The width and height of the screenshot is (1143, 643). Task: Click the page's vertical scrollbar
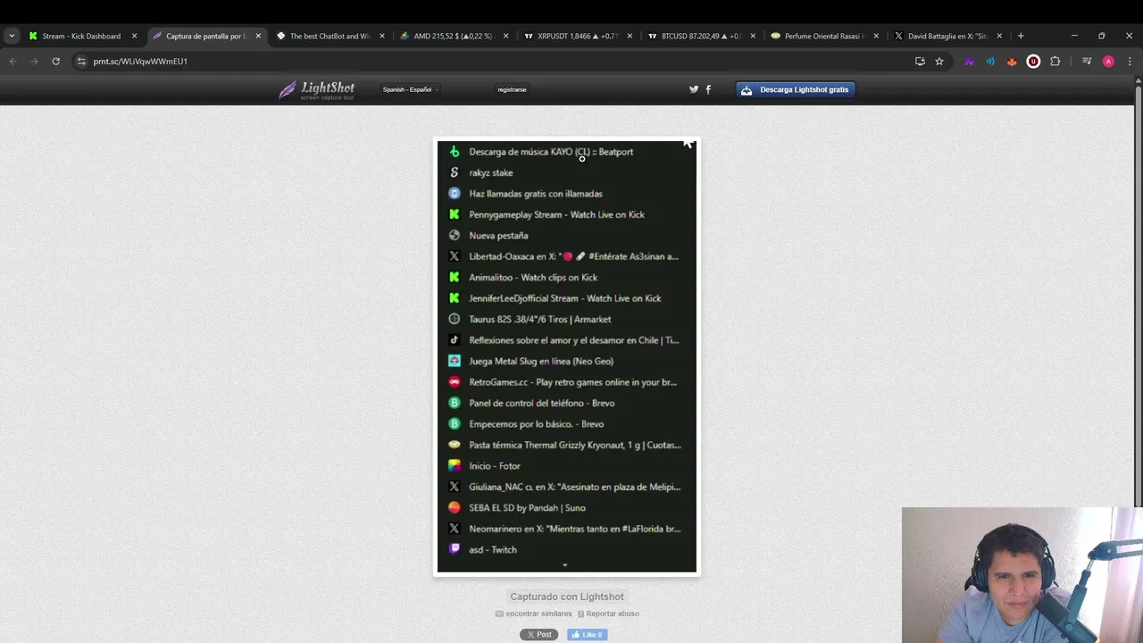(x=1138, y=295)
